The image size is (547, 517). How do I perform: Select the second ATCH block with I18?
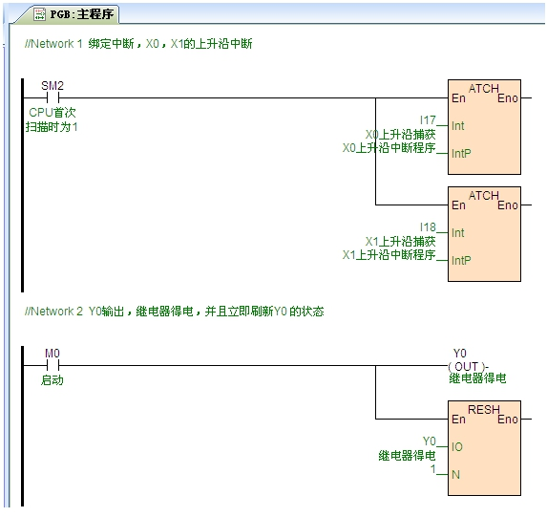click(484, 234)
